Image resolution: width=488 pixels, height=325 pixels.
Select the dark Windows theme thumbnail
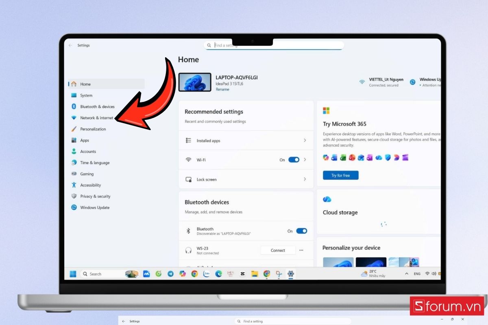coord(370,262)
